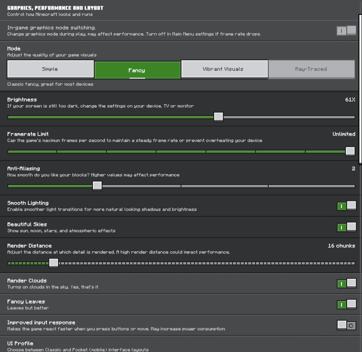Click the Framerate Limit label
This screenshot has height=352, width=362.
tap(28, 134)
